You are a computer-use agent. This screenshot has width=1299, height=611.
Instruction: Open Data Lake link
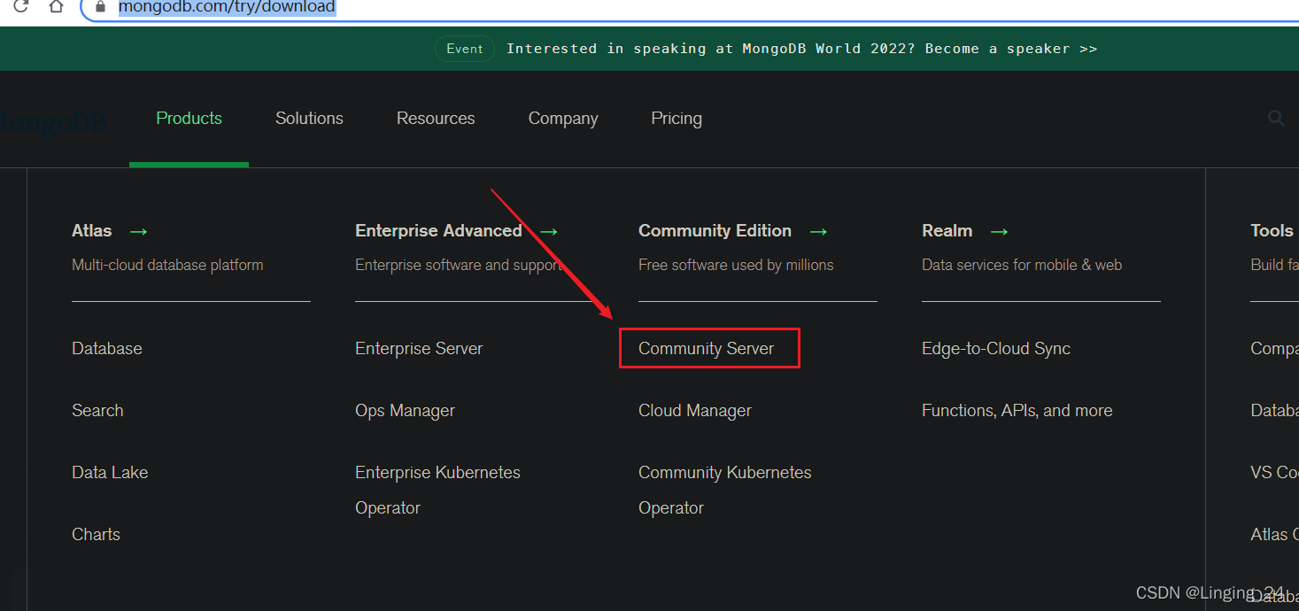pos(110,472)
